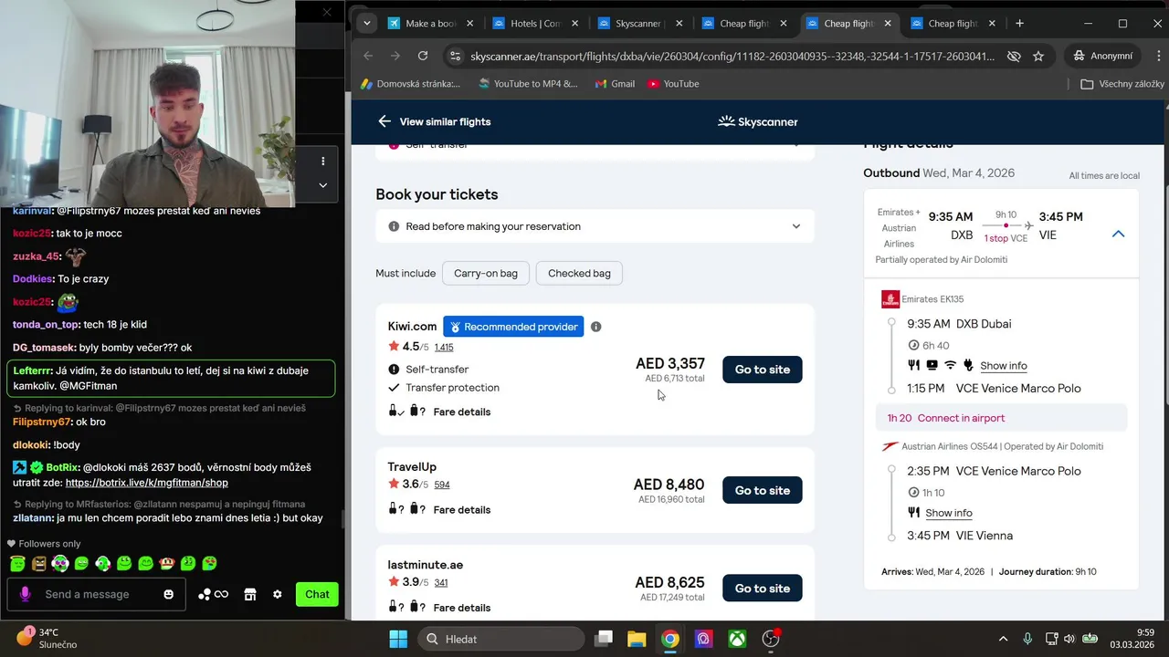Click the Skyscanner logo in page header
This screenshot has width=1169, height=657.
tap(758, 121)
